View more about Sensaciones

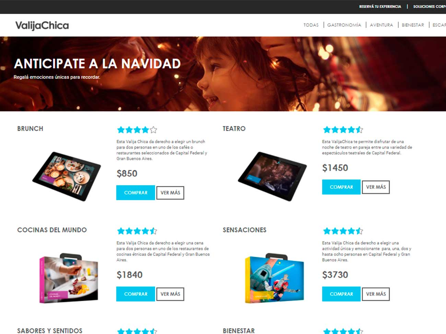tap(376, 294)
